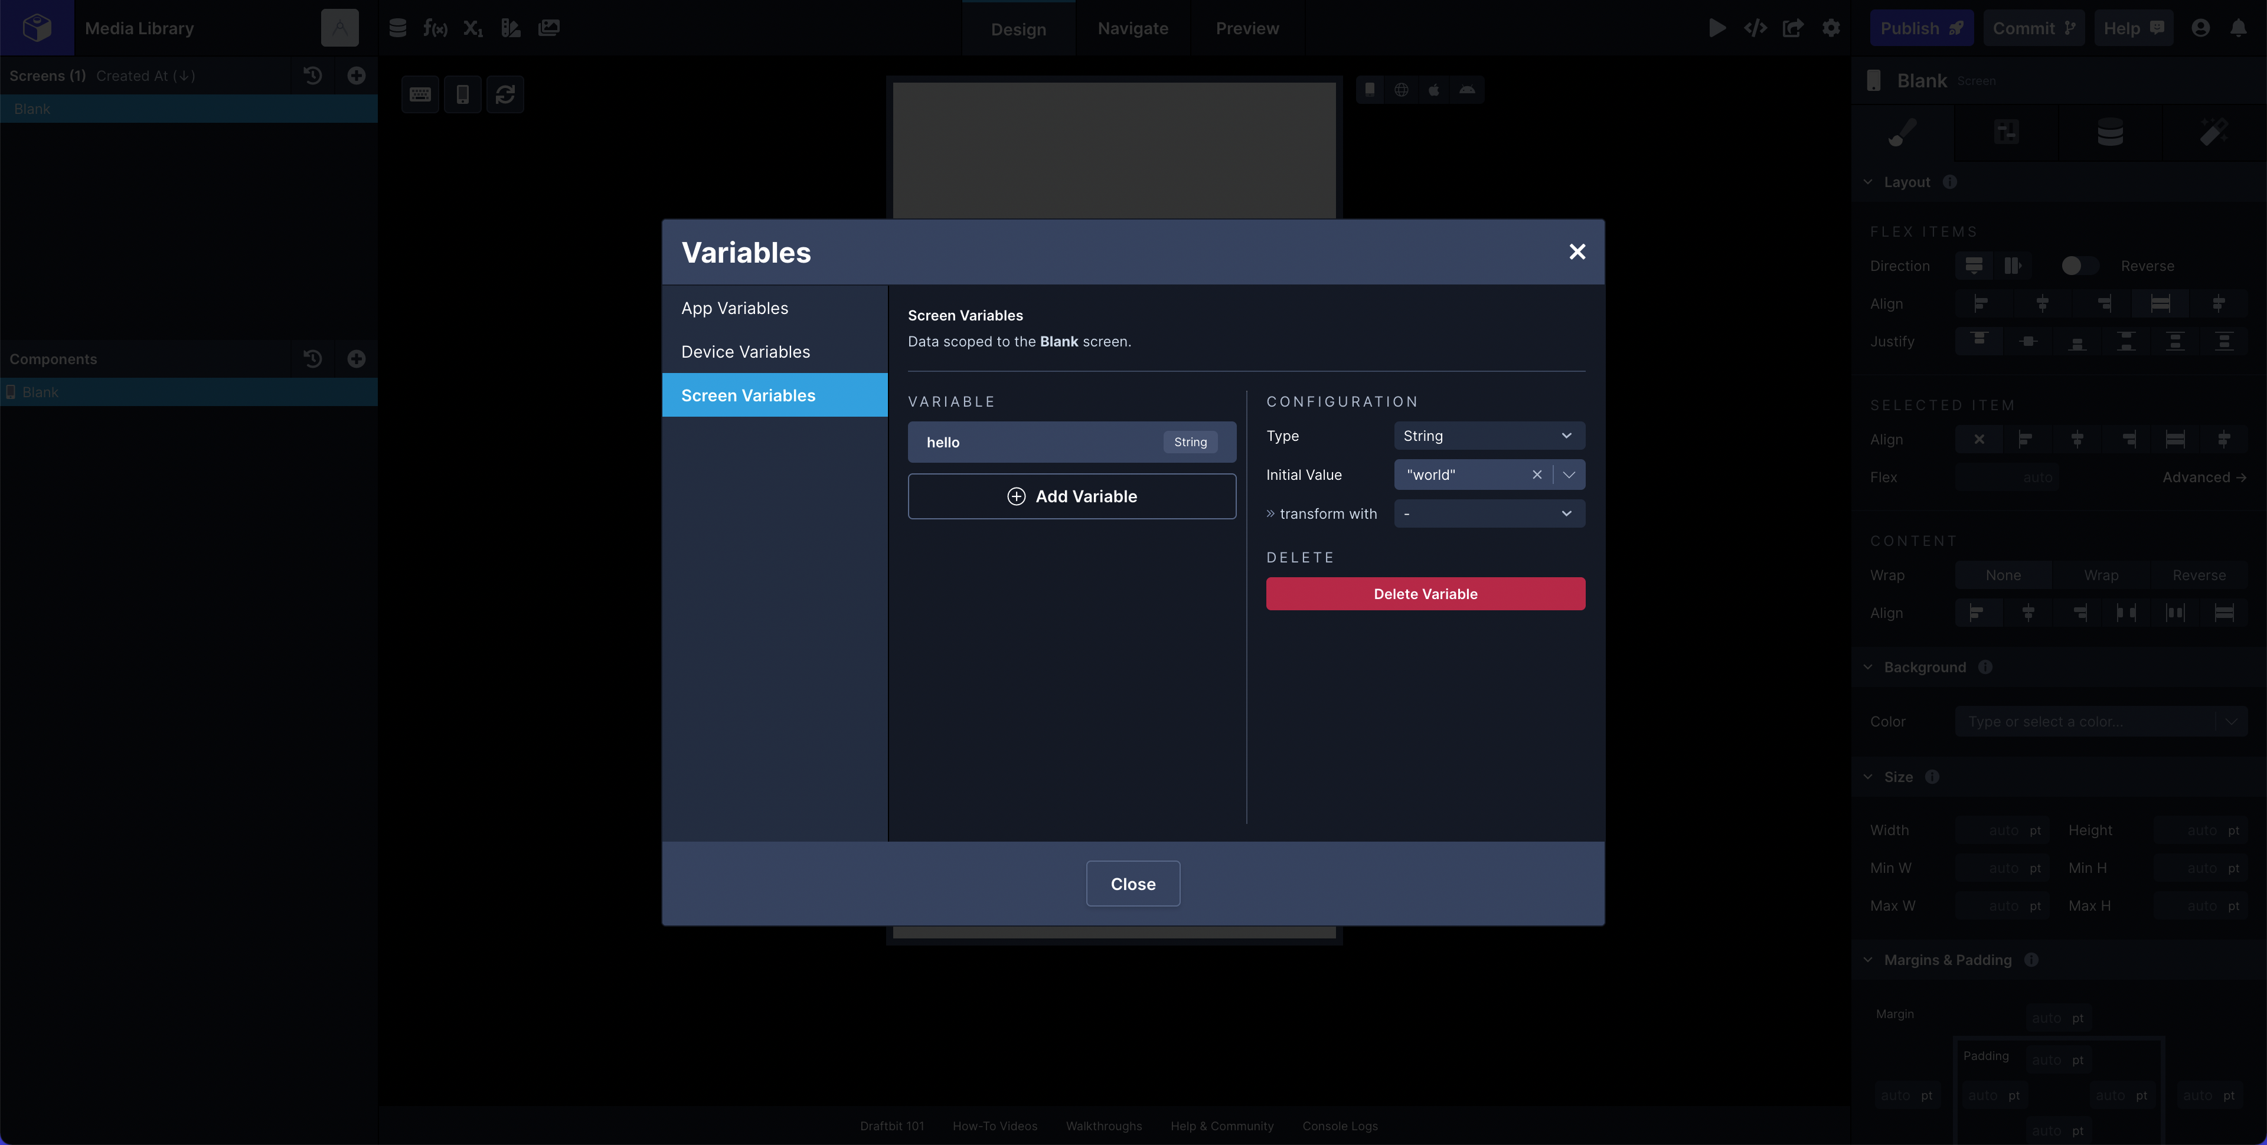Click the share export icon
Image resolution: width=2267 pixels, height=1145 pixels.
point(1793,28)
